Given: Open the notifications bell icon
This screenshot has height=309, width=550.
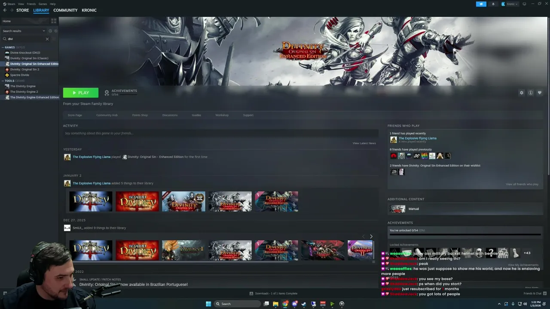Looking at the screenshot, I should [x=493, y=4].
